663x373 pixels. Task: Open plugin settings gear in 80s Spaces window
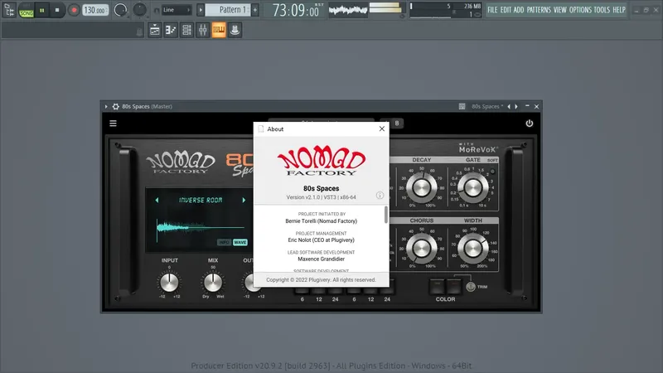pyautogui.click(x=115, y=107)
